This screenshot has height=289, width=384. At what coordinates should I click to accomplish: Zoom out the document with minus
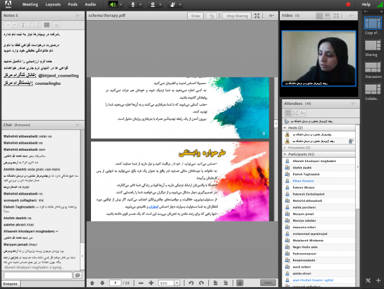point(141,283)
